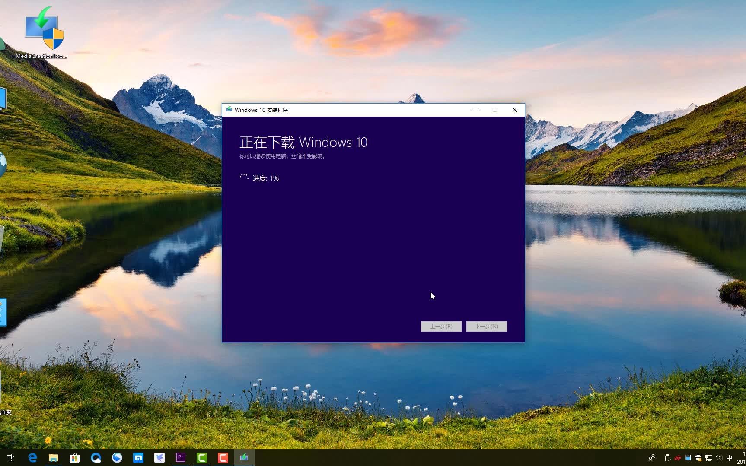Open Windows Security warning tray icon

pos(698,458)
